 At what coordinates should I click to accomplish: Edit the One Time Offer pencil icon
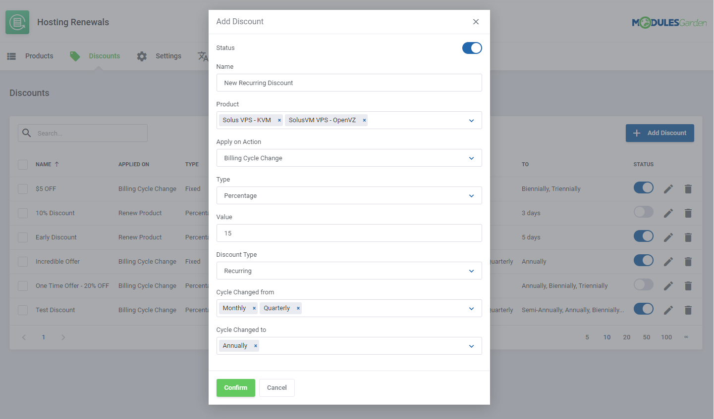coord(668,286)
